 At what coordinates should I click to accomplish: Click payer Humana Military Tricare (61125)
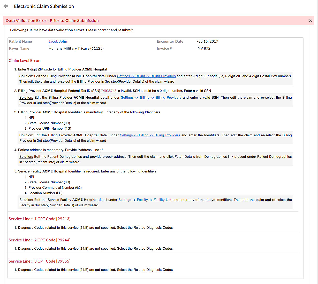click(x=76, y=48)
